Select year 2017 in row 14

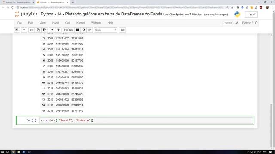[50, 105]
